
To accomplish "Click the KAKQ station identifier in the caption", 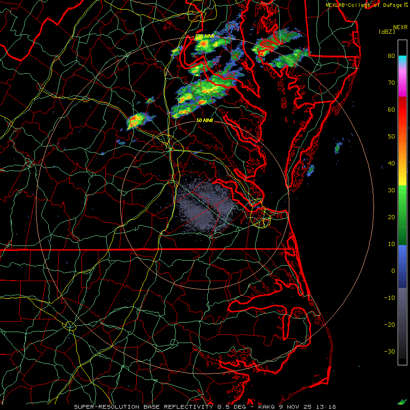I will 266,407.
